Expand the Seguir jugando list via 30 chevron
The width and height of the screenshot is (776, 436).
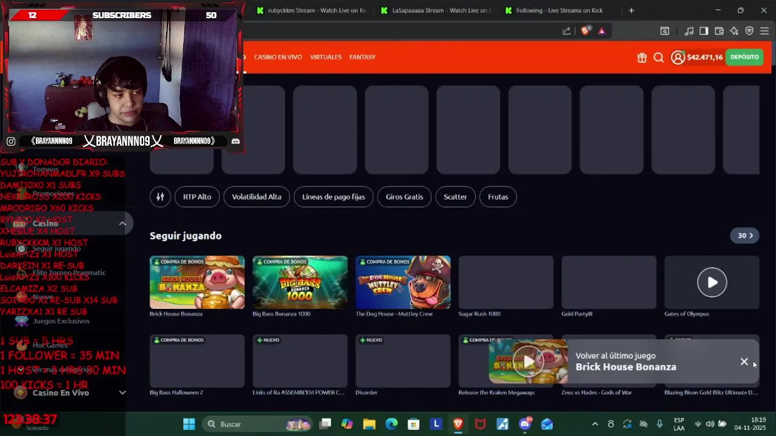pyautogui.click(x=744, y=236)
